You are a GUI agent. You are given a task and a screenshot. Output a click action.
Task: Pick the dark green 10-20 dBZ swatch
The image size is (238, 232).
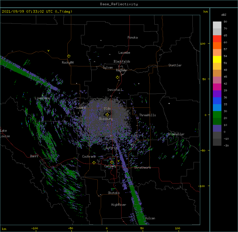click(x=217, y=122)
